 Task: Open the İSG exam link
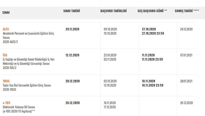(x=5, y=55)
